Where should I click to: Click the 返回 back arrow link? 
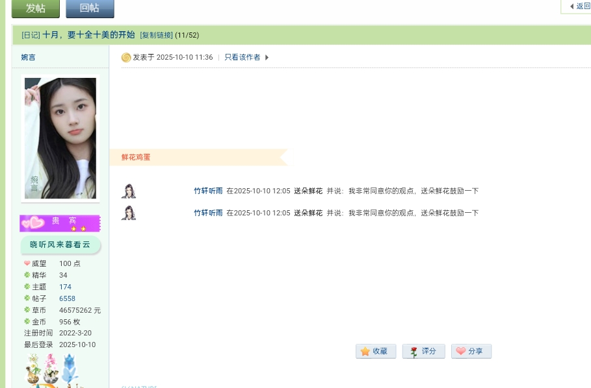point(579,6)
